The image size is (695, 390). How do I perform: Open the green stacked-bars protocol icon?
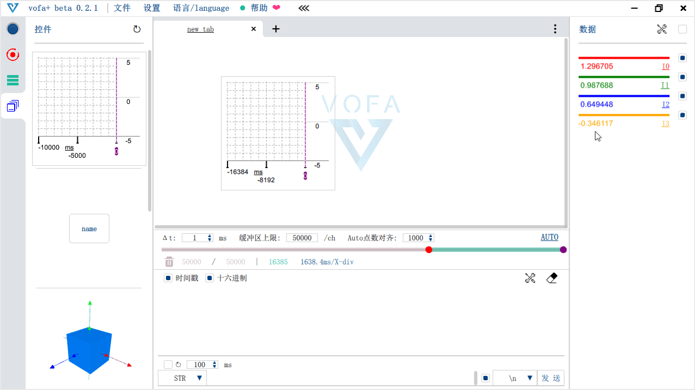coord(13,81)
